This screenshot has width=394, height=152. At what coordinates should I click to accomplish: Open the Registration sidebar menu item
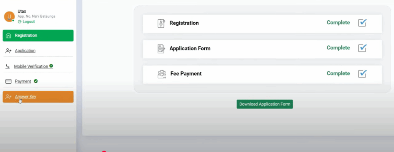point(38,36)
